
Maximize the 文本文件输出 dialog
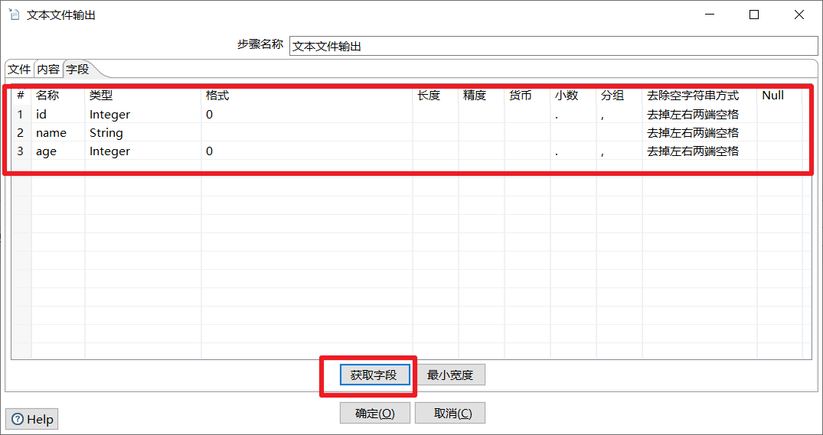click(x=754, y=15)
